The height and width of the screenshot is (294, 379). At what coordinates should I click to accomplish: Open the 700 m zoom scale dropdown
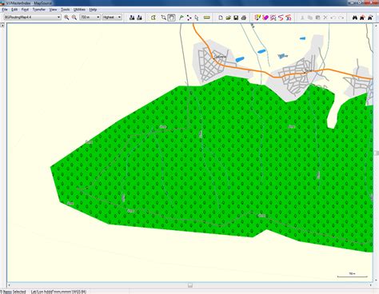[90, 18]
